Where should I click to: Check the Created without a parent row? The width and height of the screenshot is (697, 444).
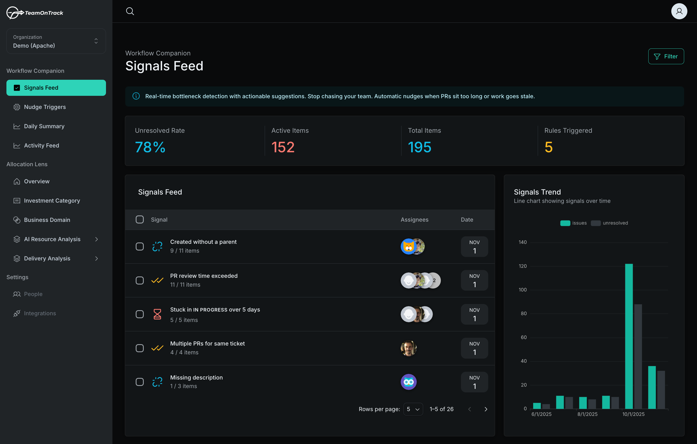(139, 246)
